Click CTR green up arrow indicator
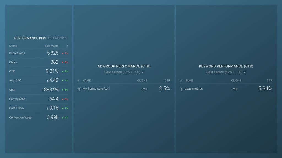This screenshot has width=282, height=158. (x=63, y=71)
